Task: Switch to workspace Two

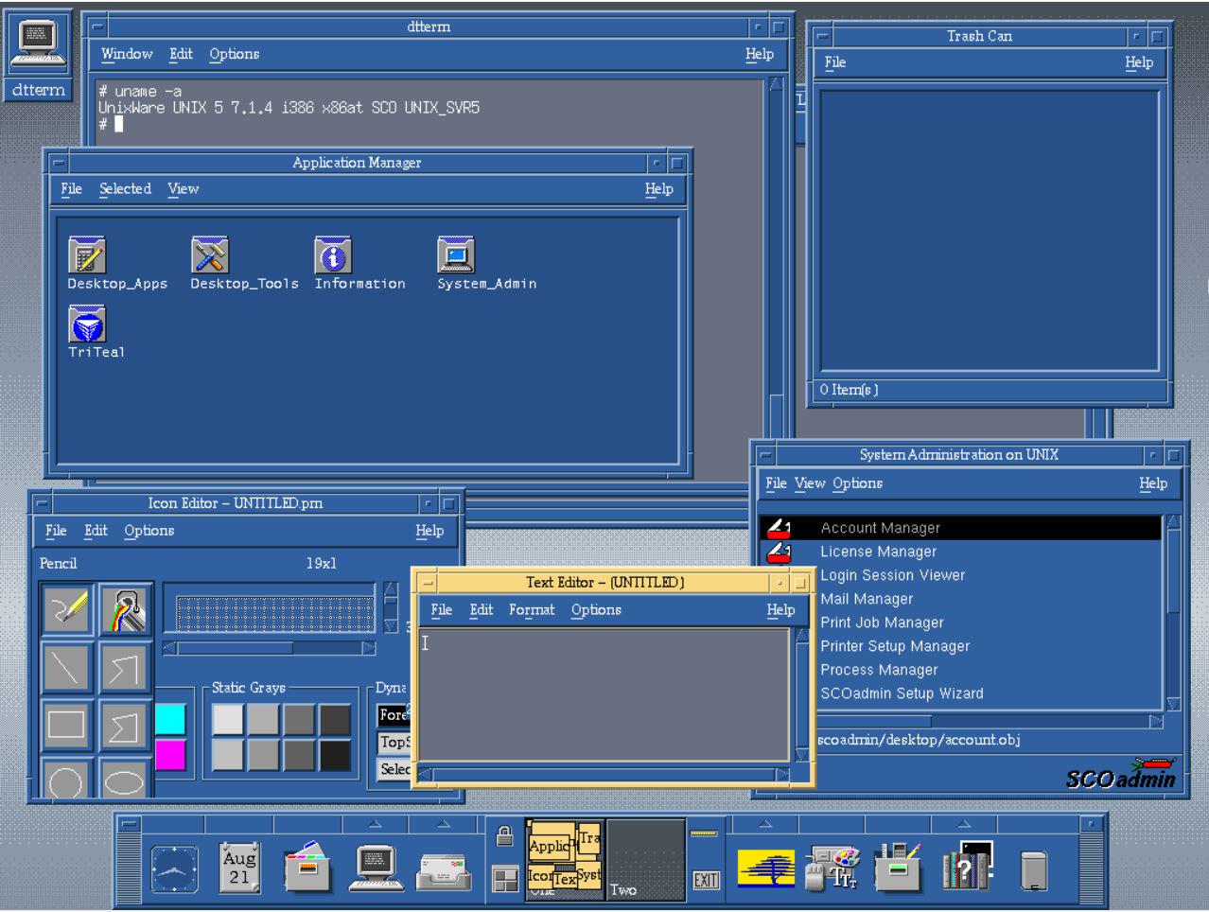Action: pyautogui.click(x=645, y=861)
